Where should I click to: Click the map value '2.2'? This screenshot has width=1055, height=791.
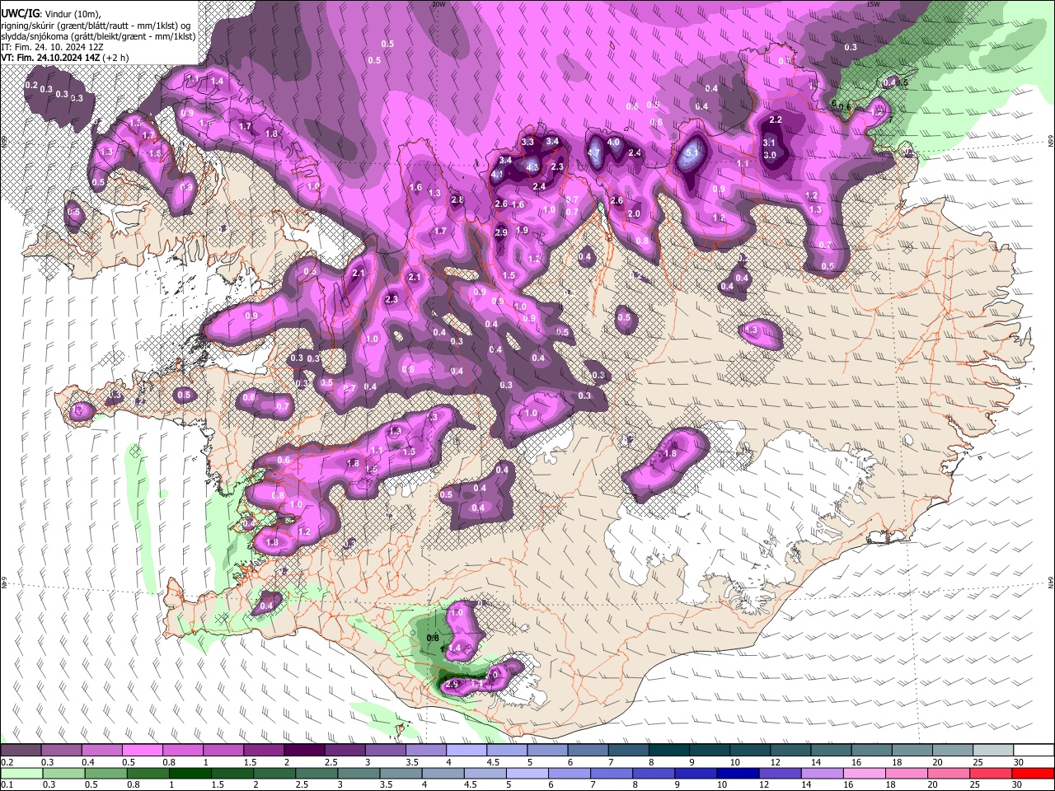(x=776, y=119)
